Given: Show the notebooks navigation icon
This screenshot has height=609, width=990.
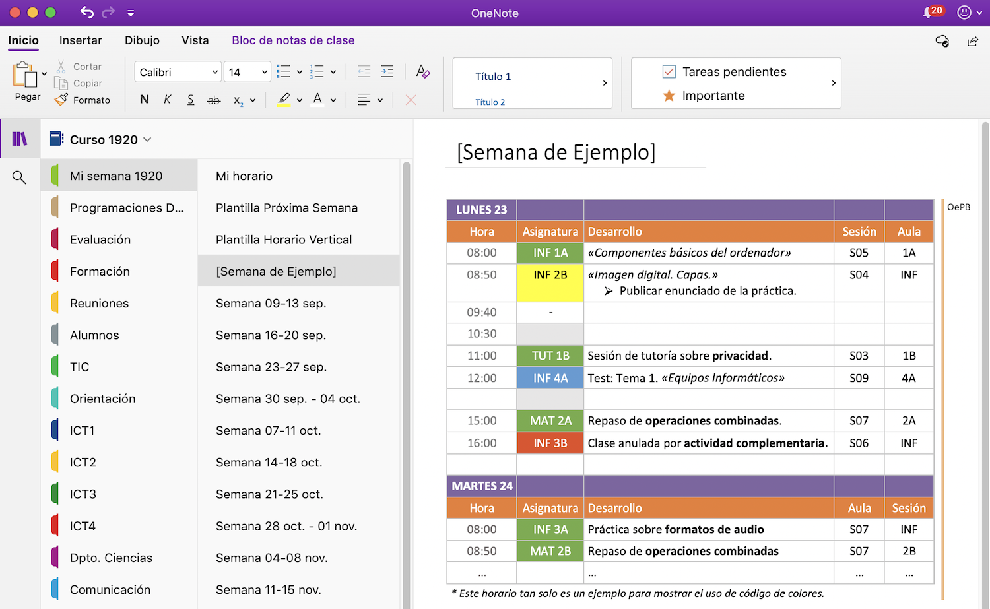Looking at the screenshot, I should [x=20, y=139].
